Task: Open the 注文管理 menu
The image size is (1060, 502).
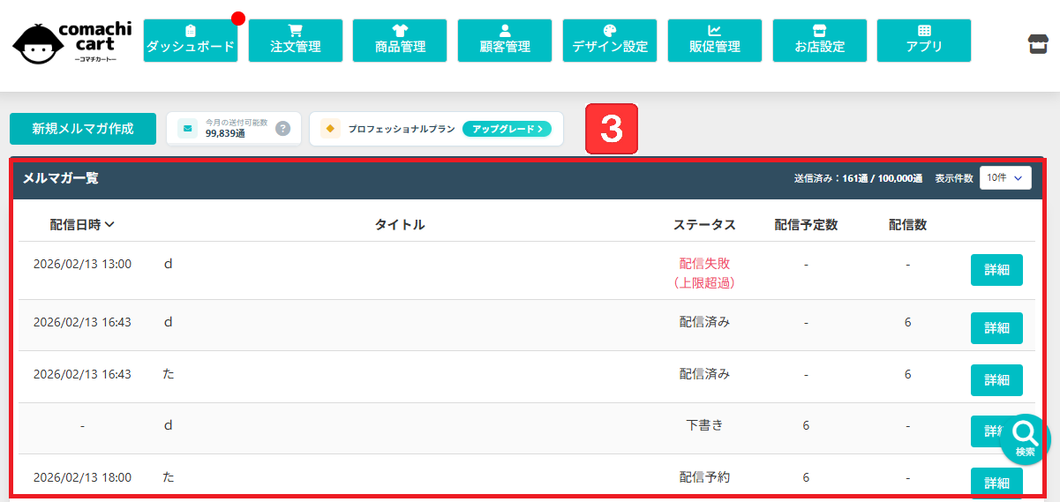Action: (x=296, y=41)
